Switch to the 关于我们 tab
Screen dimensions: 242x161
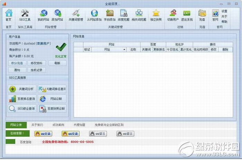pyautogui.click(x=37, y=125)
